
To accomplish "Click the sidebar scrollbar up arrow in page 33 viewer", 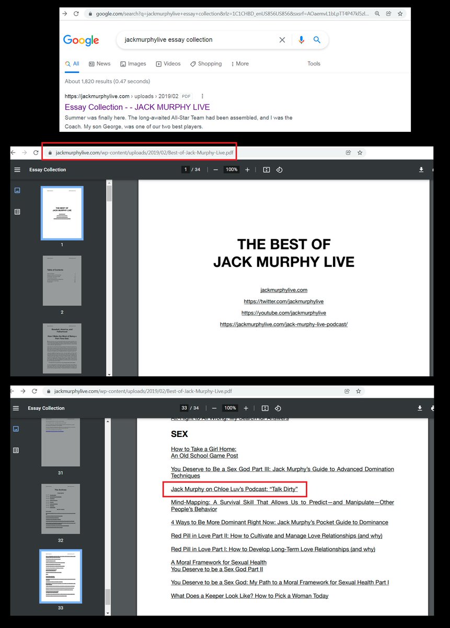I will pyautogui.click(x=107, y=420).
